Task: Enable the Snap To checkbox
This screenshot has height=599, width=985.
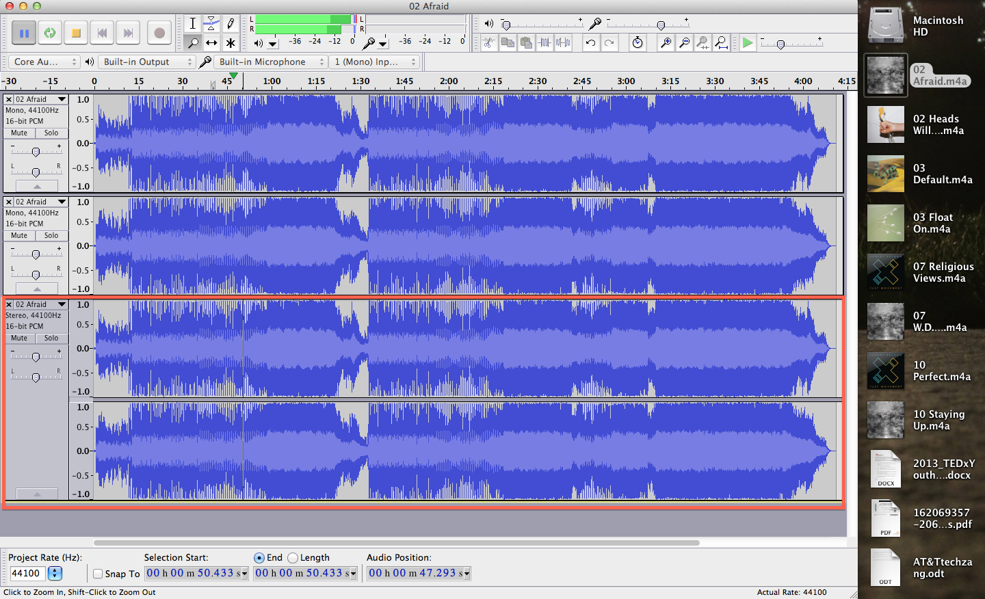Action: [98, 574]
